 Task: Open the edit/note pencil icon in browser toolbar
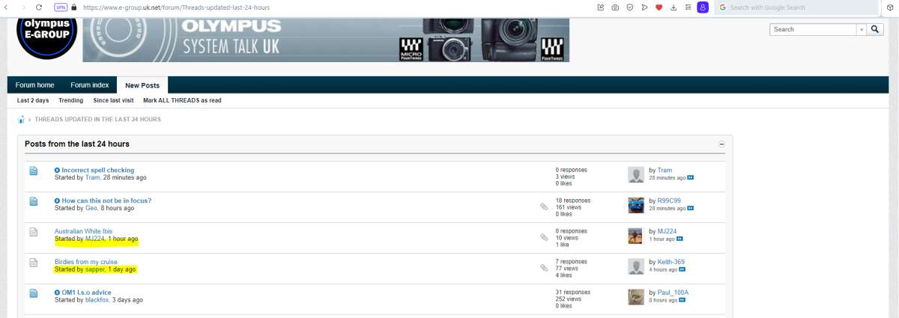pos(601,7)
